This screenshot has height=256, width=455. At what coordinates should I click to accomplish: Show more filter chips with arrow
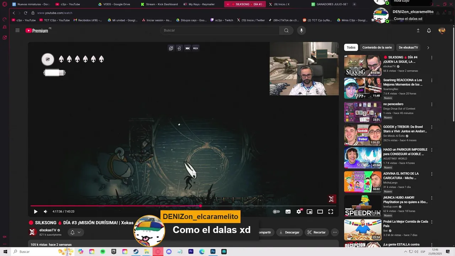pos(428,47)
